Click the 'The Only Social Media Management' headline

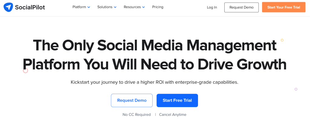coord(155,45)
